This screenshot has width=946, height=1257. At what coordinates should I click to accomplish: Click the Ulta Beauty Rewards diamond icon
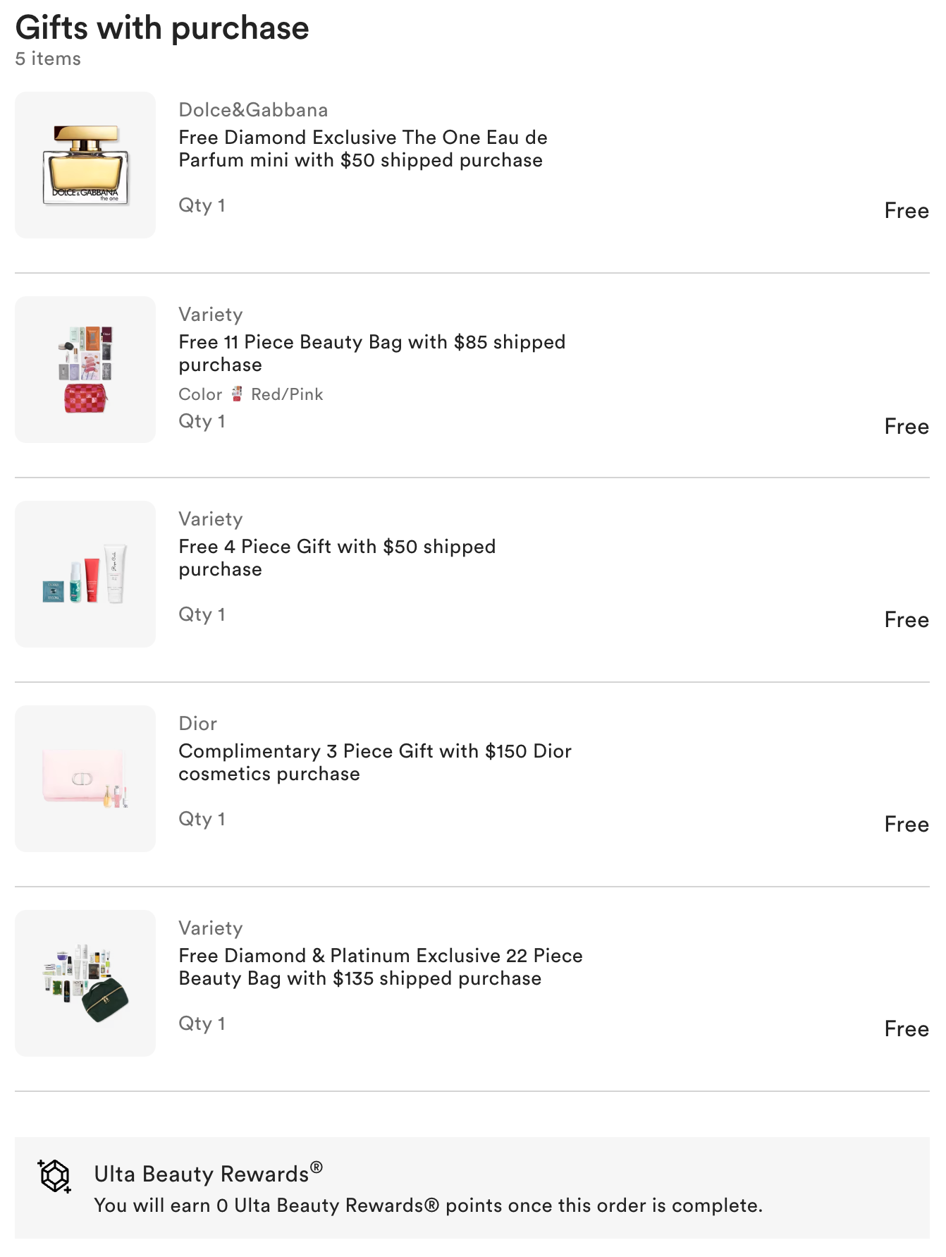pos(55,1176)
